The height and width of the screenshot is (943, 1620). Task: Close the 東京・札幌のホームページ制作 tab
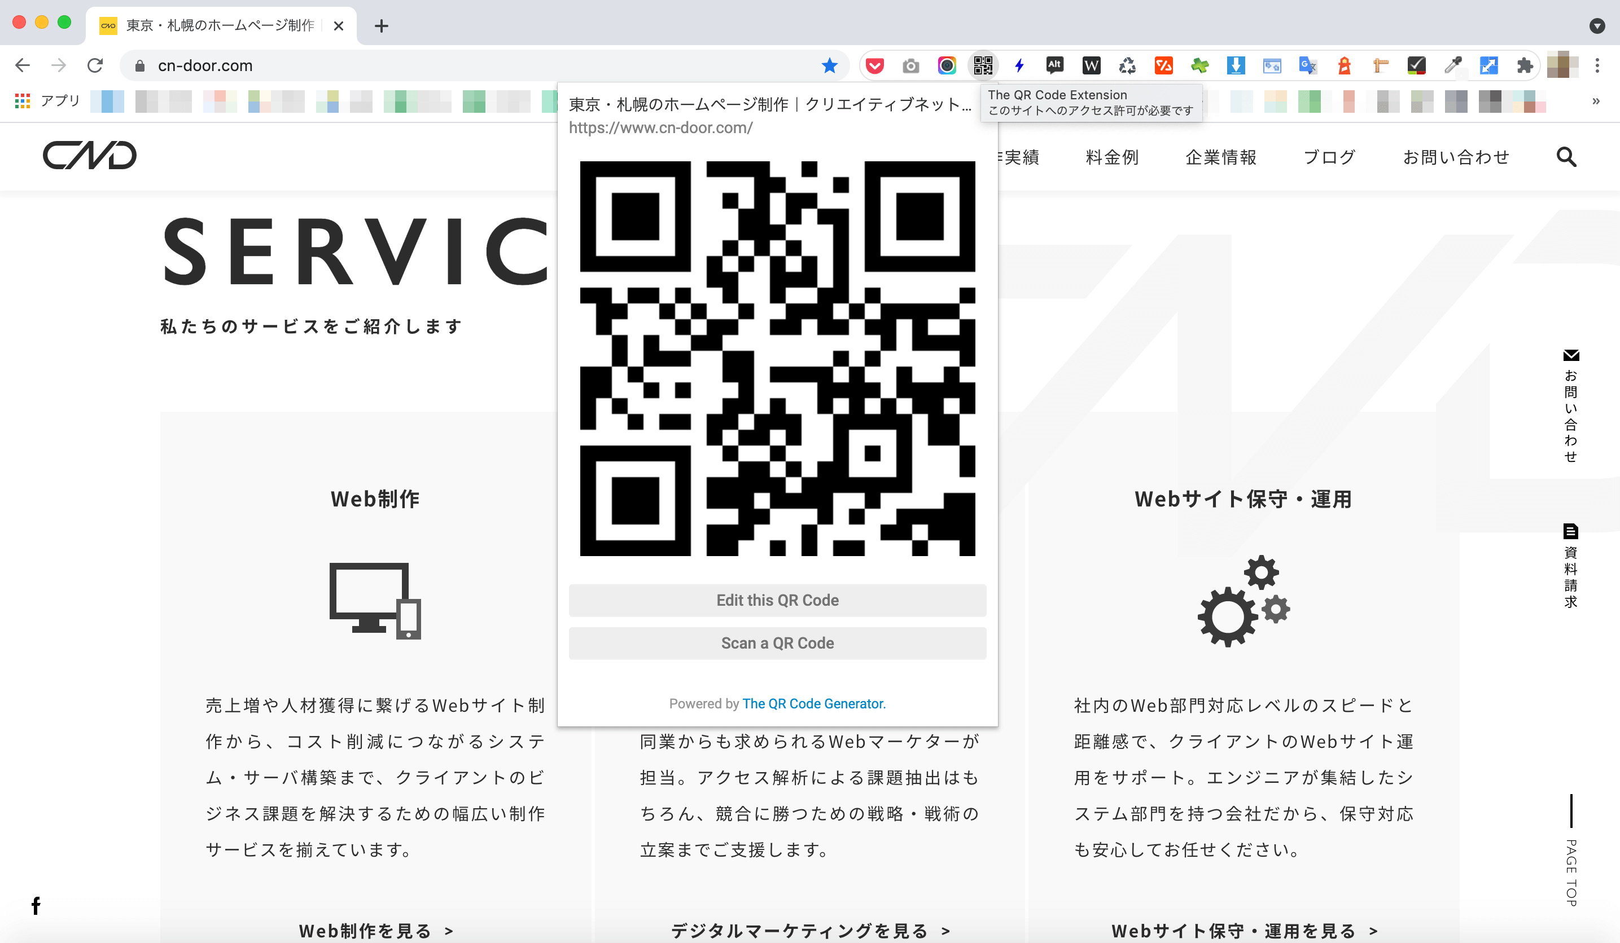339,26
